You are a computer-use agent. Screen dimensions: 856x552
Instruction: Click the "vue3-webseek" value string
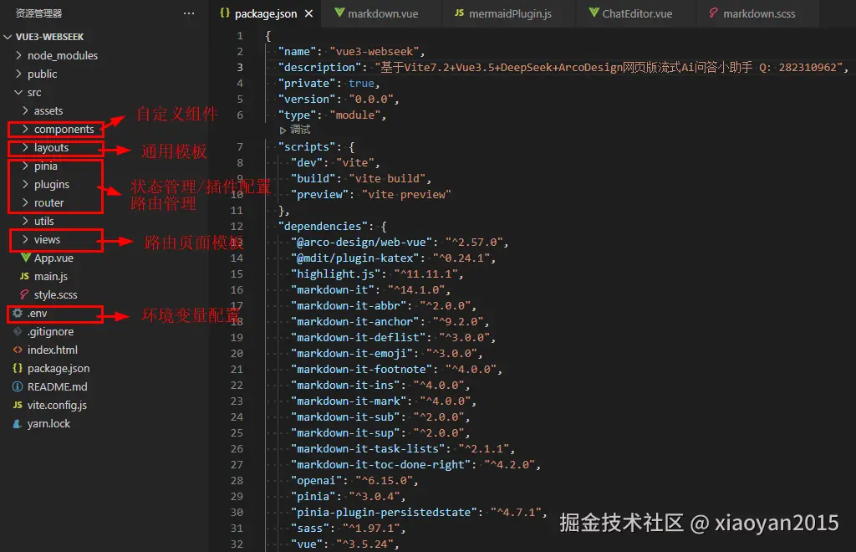pyautogui.click(x=374, y=51)
